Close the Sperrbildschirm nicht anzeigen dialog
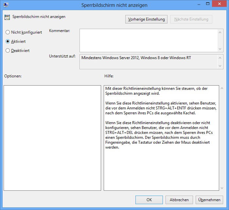This screenshot has height=210, width=229. 220,4
